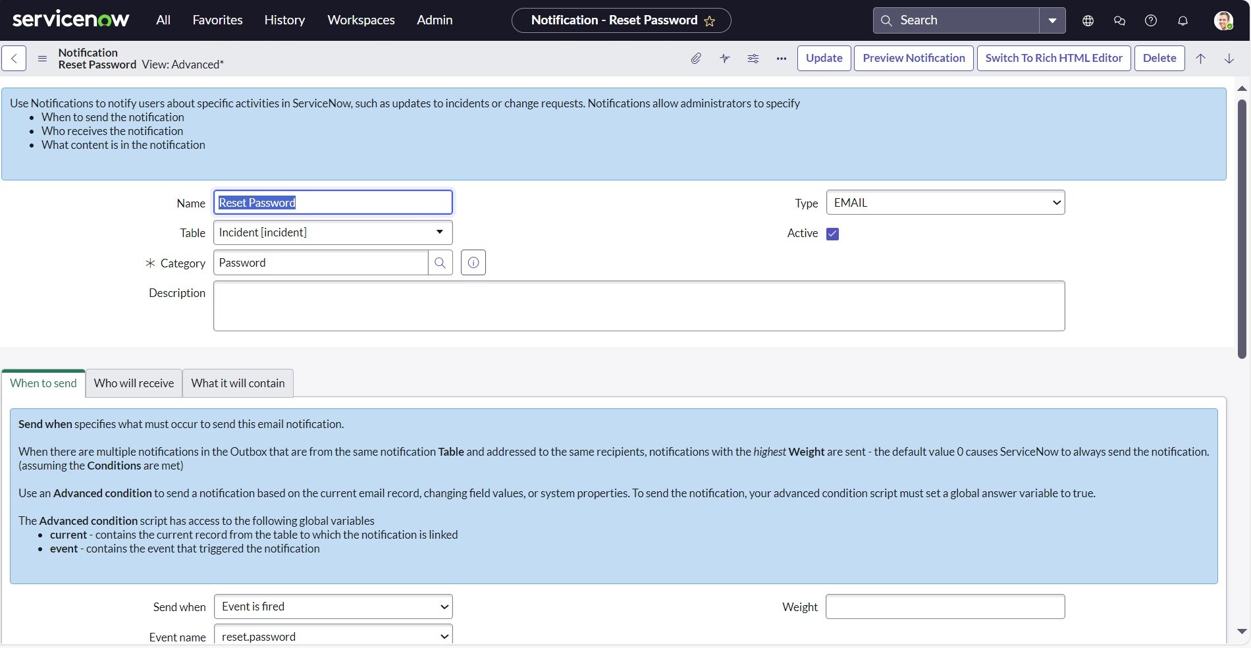
Task: Favorite the Notification - Reset Password star
Action: [x=710, y=21]
